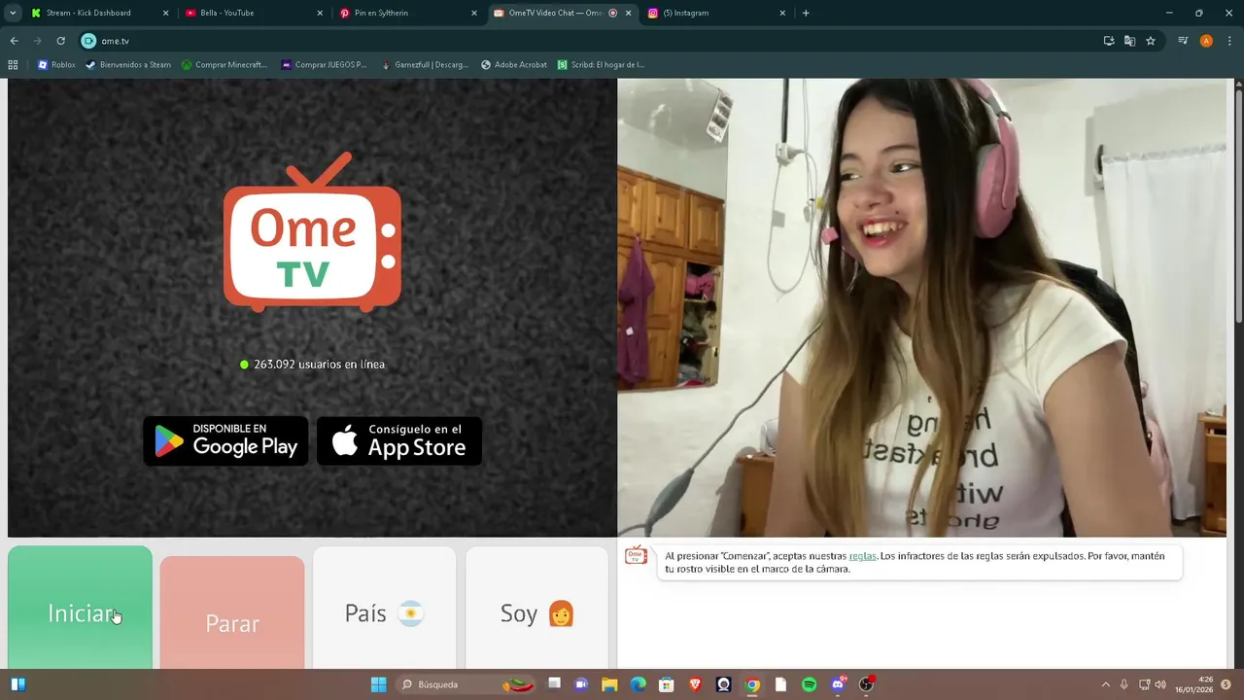Open Discord from the taskbar

click(x=838, y=684)
